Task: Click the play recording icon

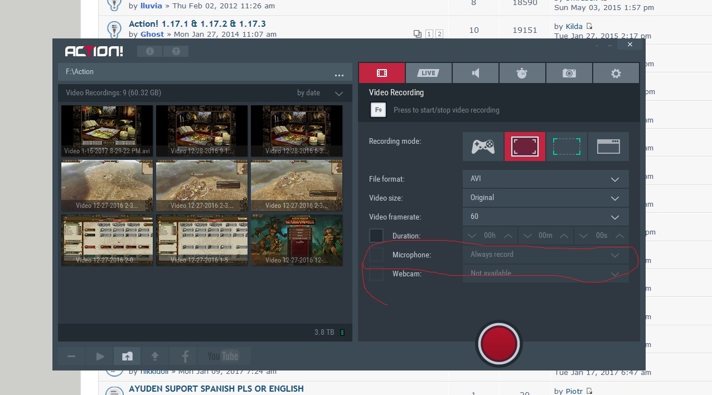Action: click(x=100, y=356)
